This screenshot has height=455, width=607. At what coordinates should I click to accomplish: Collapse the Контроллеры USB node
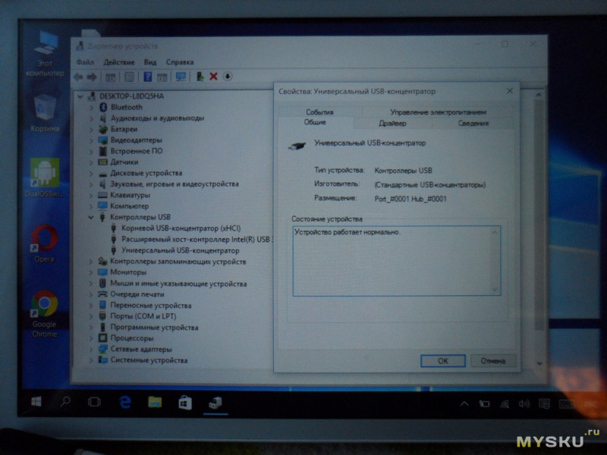pos(91,218)
